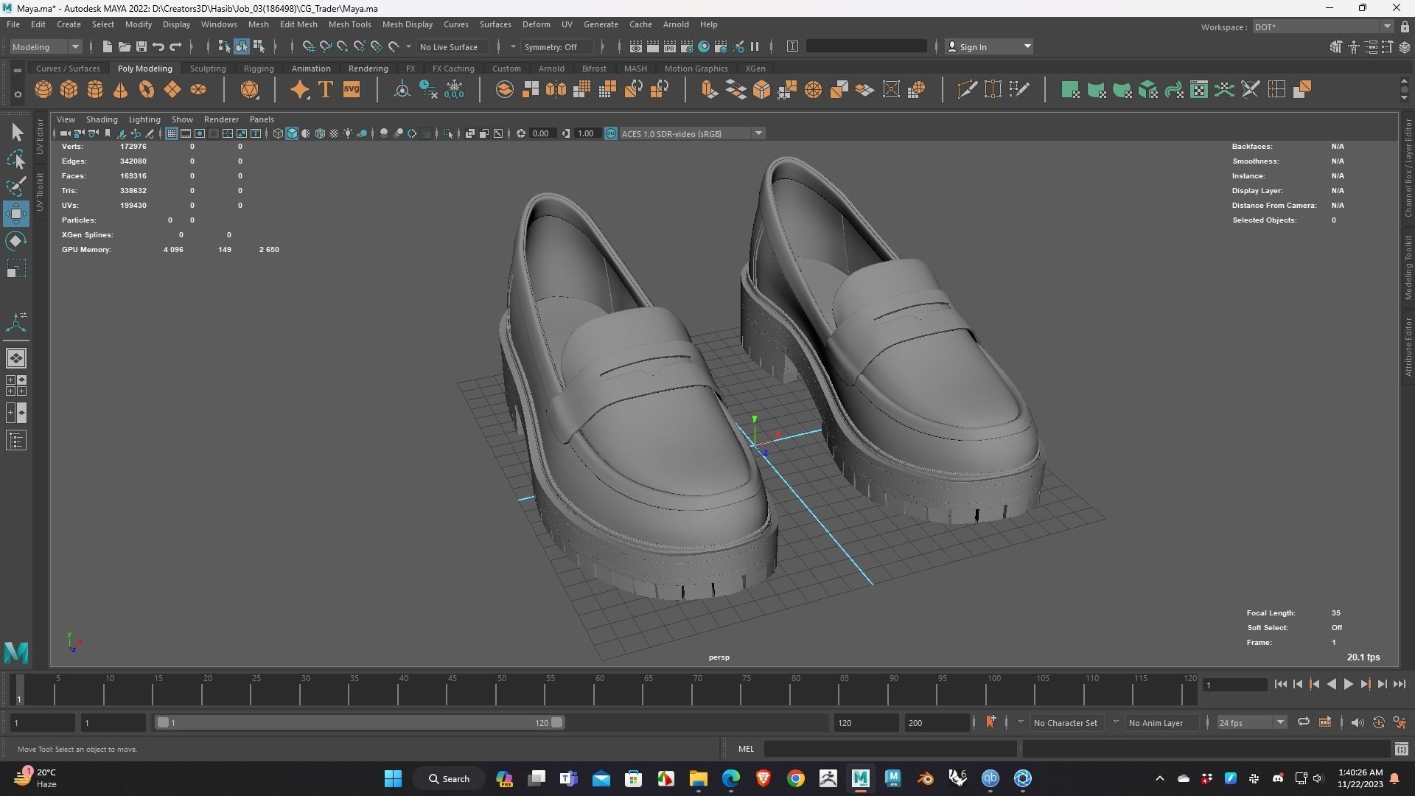The width and height of the screenshot is (1415, 796).
Task: Open the Attribute Editor side tab
Action: tap(1408, 346)
